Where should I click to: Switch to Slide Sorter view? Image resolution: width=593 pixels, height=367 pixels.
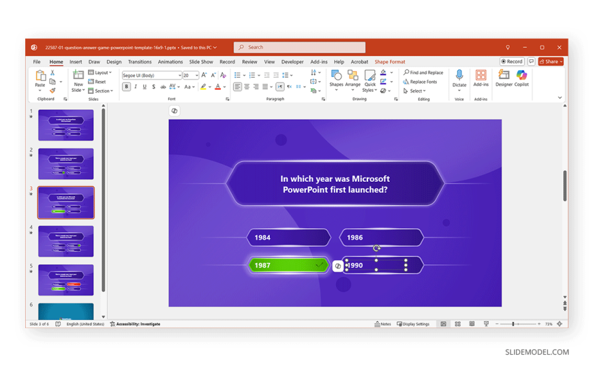coord(457,324)
